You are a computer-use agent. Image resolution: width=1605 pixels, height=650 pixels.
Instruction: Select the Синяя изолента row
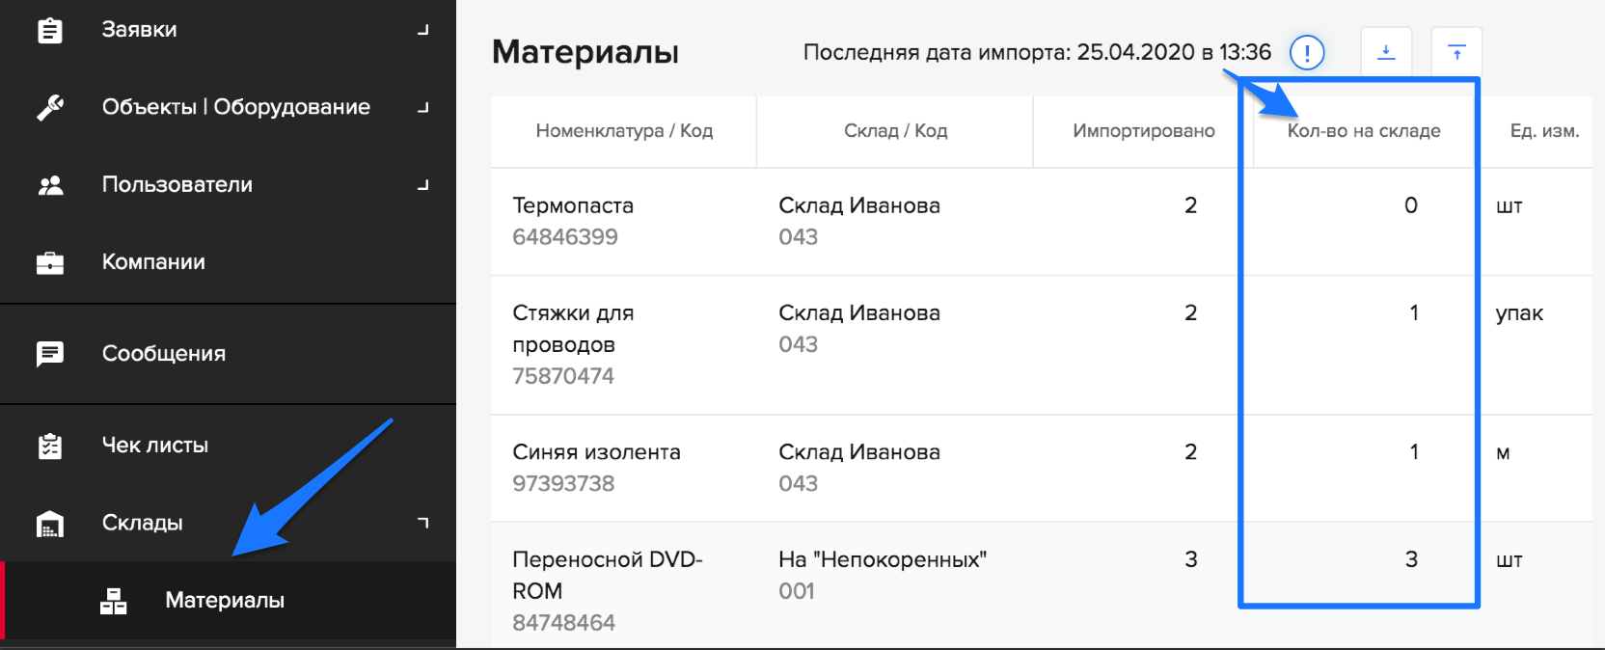(x=1042, y=469)
